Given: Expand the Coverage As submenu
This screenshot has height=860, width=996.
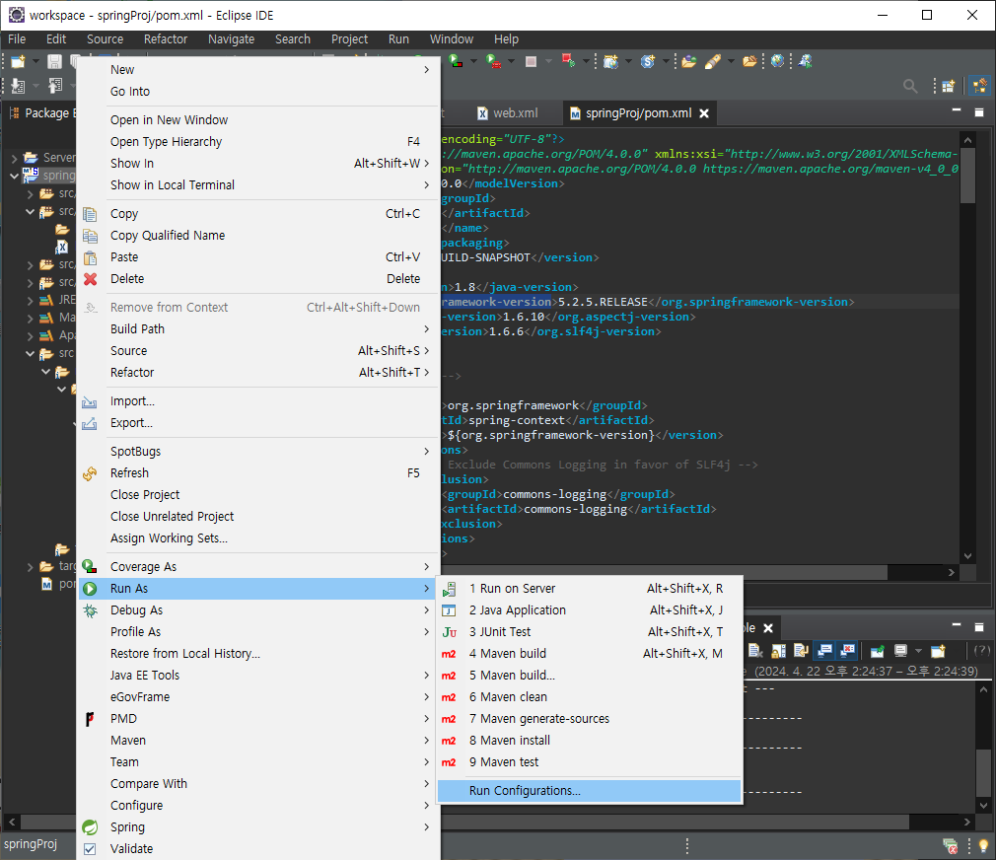Looking at the screenshot, I should 258,566.
